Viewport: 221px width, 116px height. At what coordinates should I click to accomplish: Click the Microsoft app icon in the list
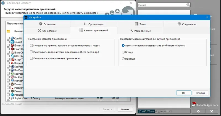[x=12, y=81]
